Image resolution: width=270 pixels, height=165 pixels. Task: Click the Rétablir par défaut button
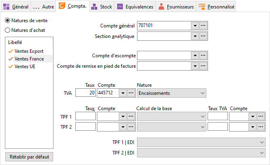click(29, 157)
